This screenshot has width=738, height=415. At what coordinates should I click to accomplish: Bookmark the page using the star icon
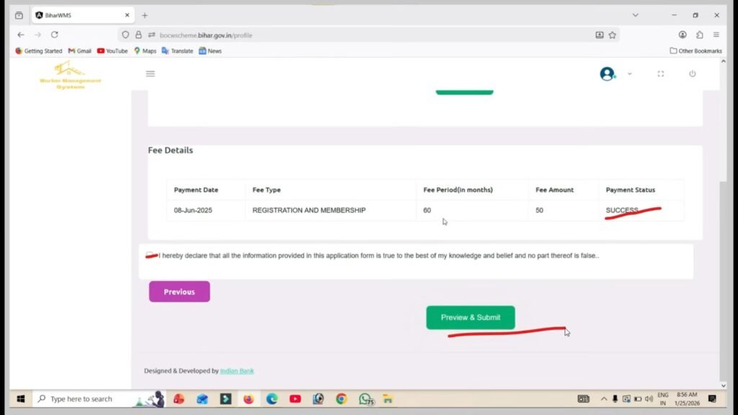tap(611, 34)
